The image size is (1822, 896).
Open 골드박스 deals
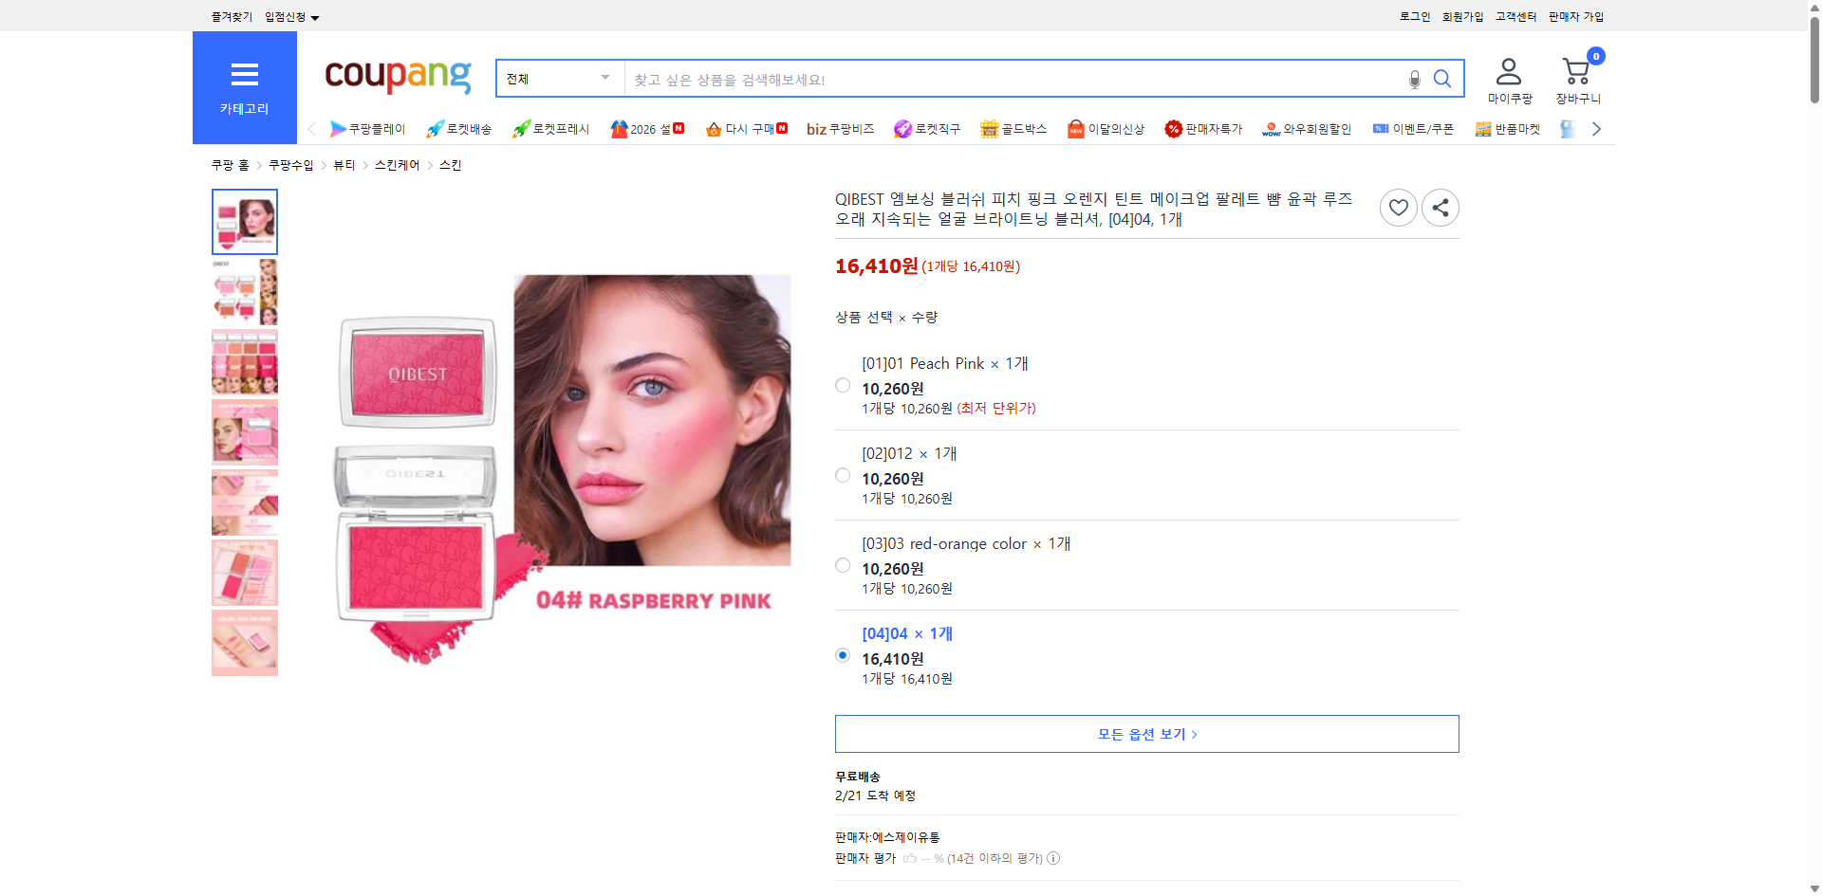coord(1013,129)
